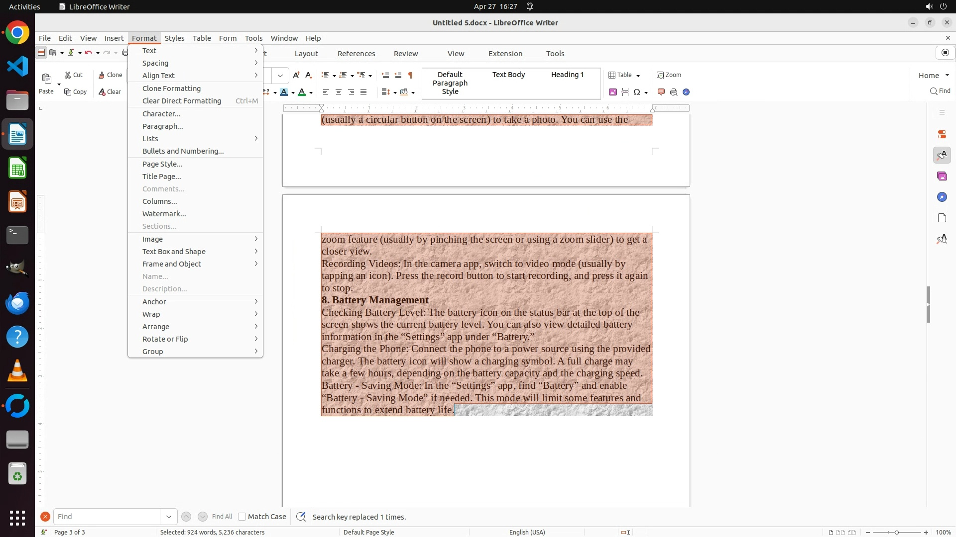Screen dimensions: 956x537
Task: Click the Find All button
Action: [x=222, y=517]
